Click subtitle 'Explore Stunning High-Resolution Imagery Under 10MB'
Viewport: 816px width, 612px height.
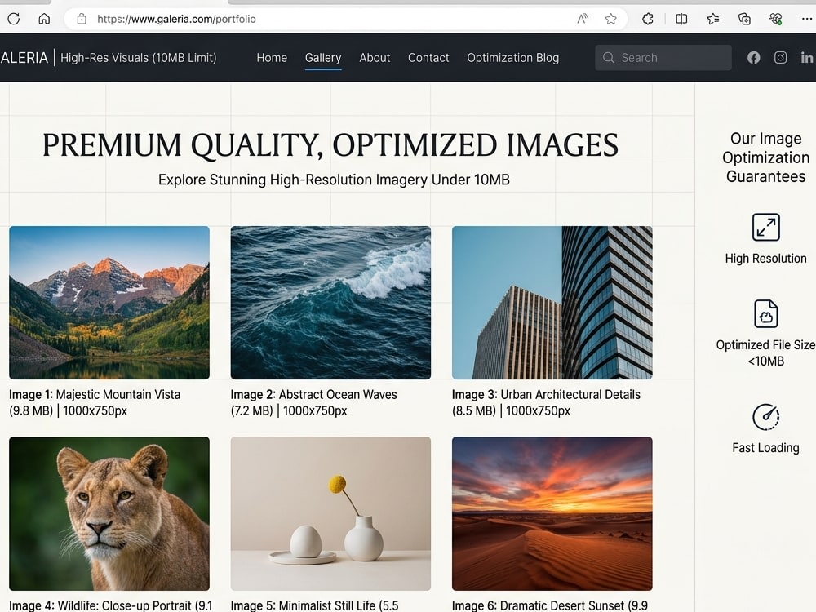334,180
